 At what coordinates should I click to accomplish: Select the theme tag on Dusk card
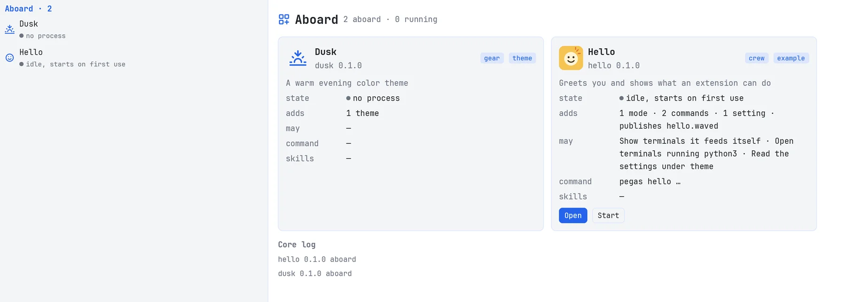522,58
